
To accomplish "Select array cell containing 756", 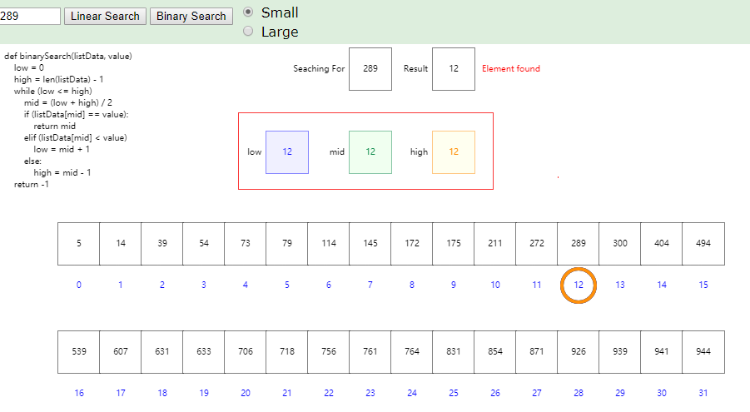I will point(329,352).
